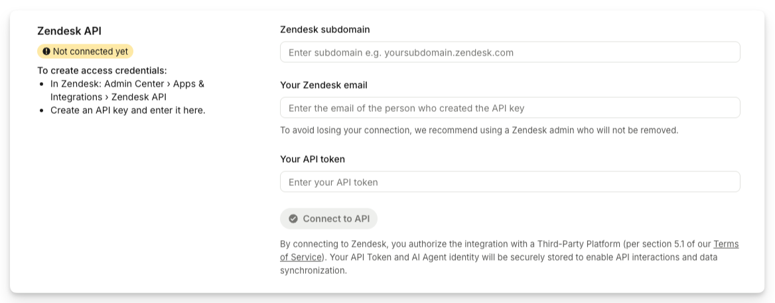Click the Zendesk API section heading
The height and width of the screenshot is (303, 775).
click(69, 30)
